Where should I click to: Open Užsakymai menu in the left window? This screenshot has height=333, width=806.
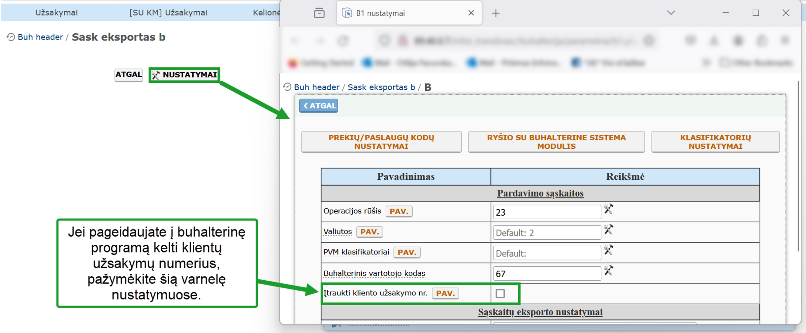[56, 13]
